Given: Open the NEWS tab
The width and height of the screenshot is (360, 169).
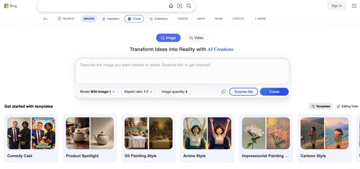Looking at the screenshot, I should pyautogui.click(x=219, y=19).
